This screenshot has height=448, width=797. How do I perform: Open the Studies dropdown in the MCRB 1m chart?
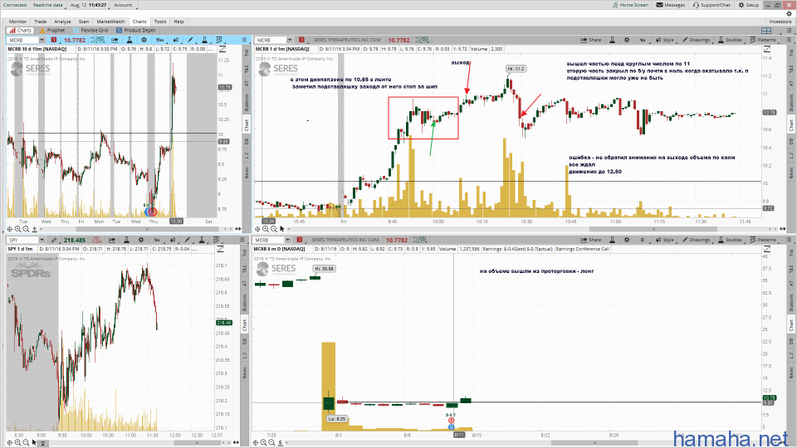pos(730,40)
